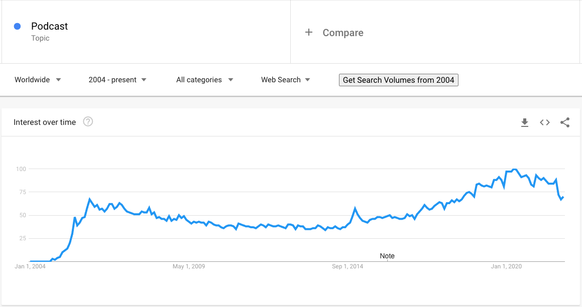Screen dimensions: 582x307
Task: Click the Jan 1, 2020 axis label
Action: pos(506,266)
